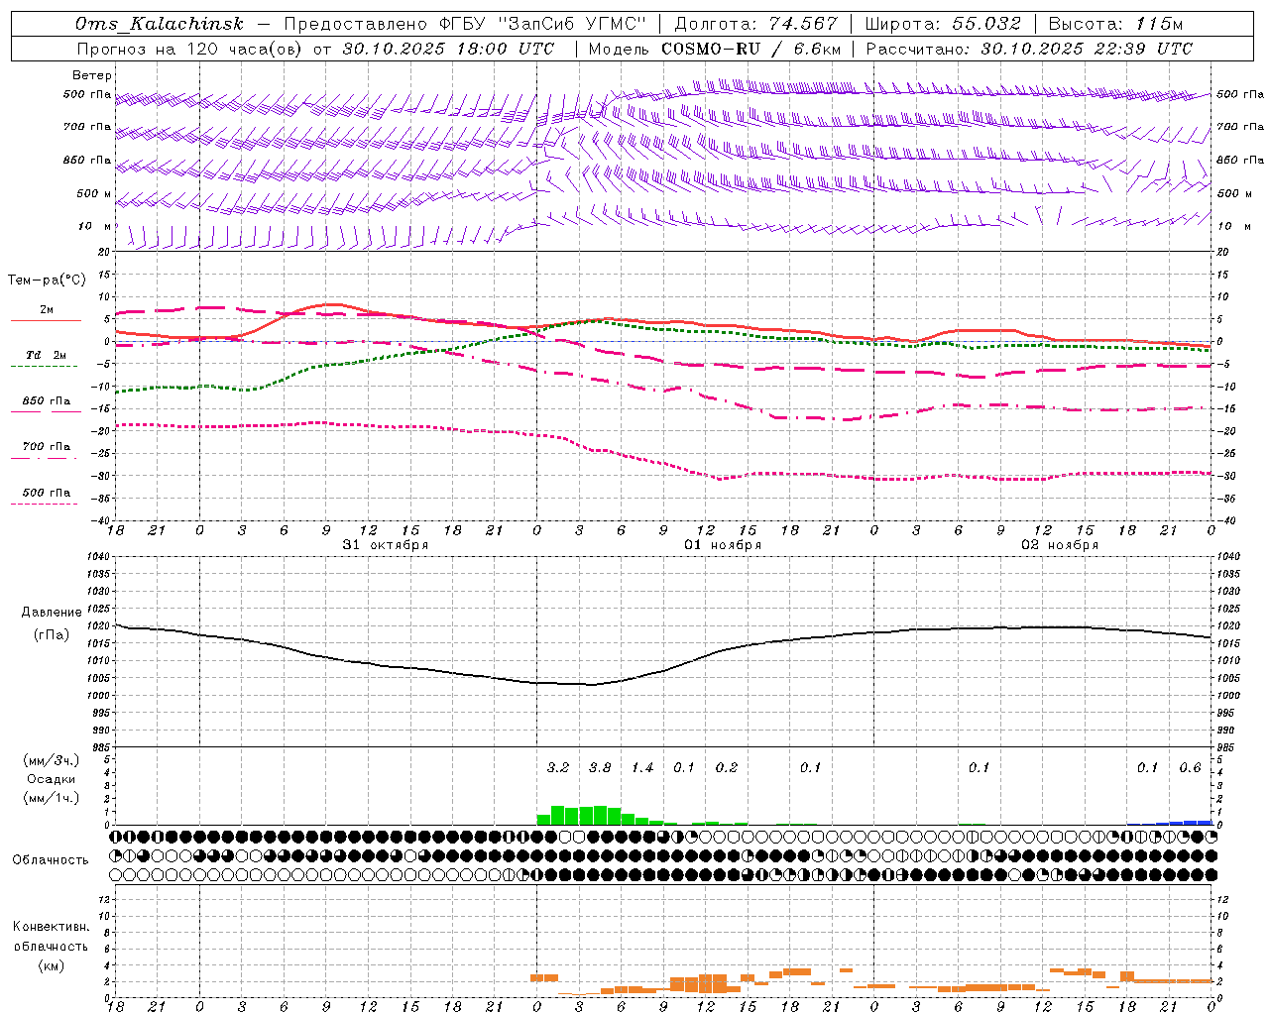This screenshot has width=1269, height=1015.
Task: Click the 10 м wind level label on left
Action: pos(95,226)
